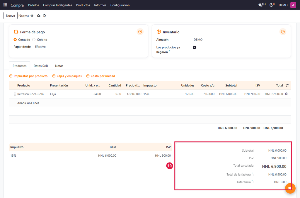
Task: Click the Unid. x empaque value 24.00
Action: coord(97,94)
